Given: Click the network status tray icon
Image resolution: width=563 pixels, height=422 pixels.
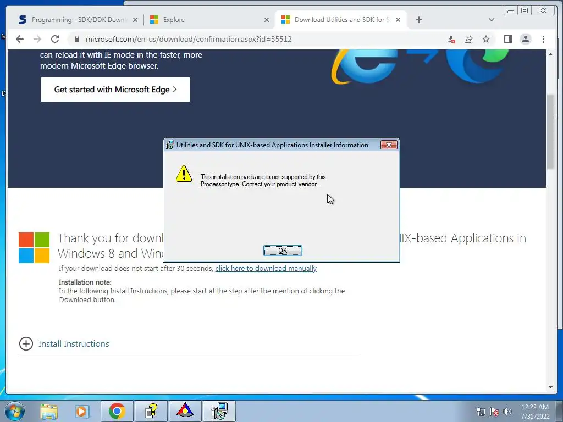Looking at the screenshot, I should [481, 412].
